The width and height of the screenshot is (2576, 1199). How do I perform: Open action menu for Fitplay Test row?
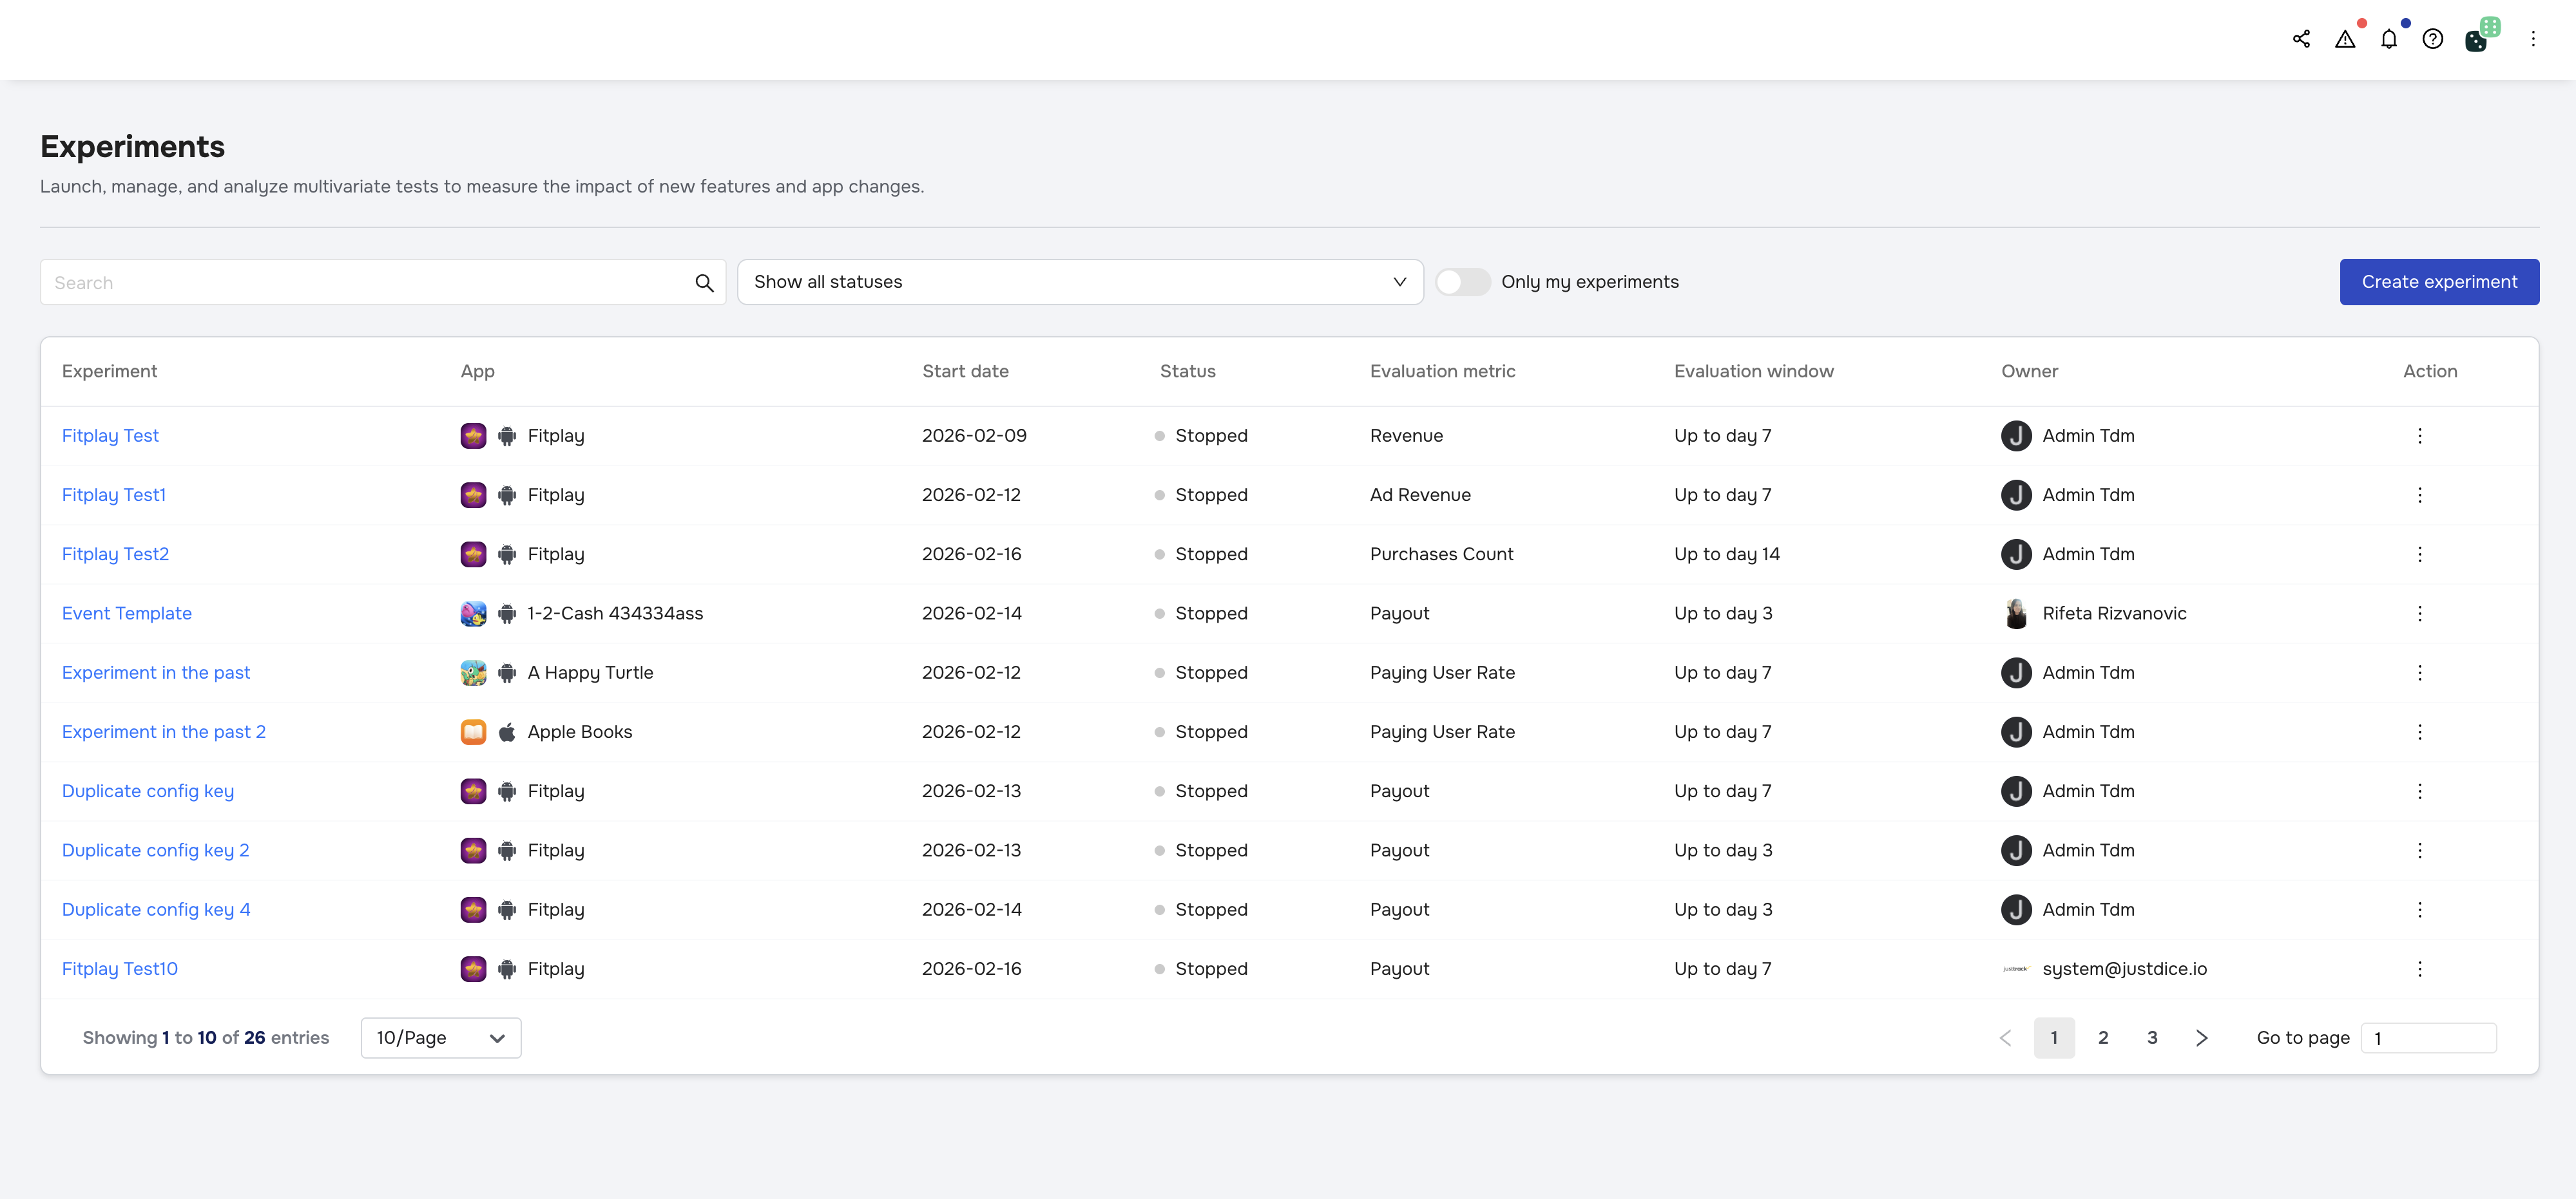[2419, 436]
